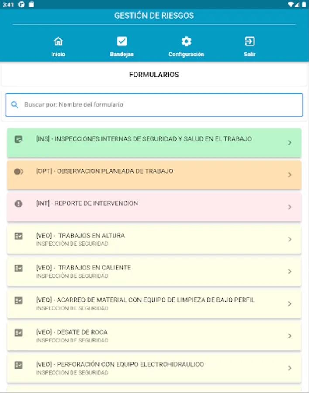309x393 pixels.
Task: Open the Configuración tab label
Action: (186, 54)
